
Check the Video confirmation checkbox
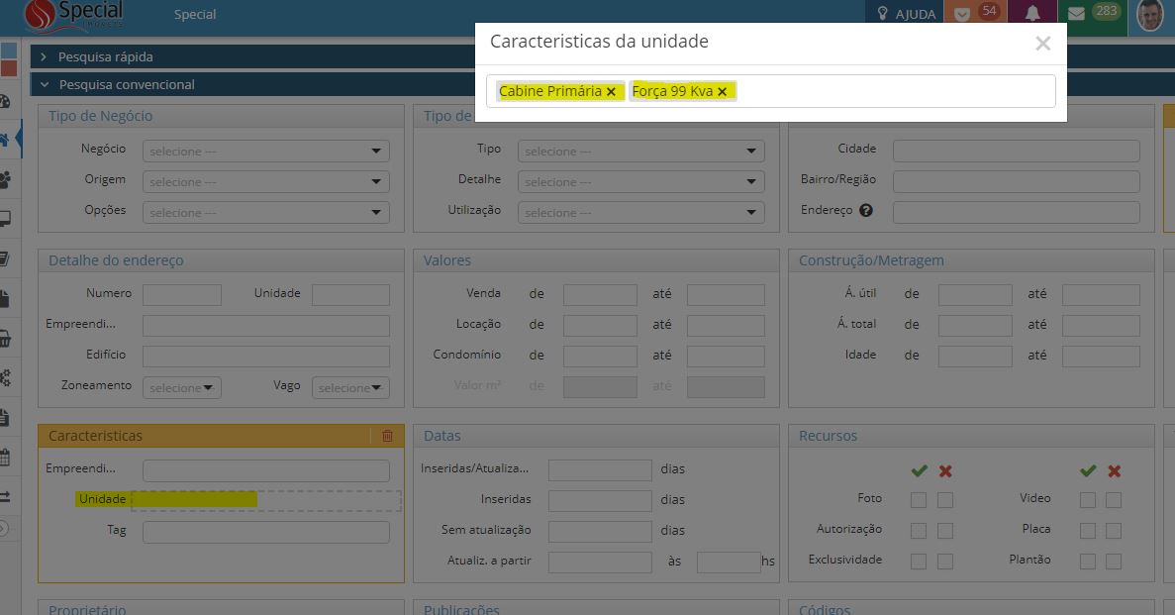(1087, 499)
